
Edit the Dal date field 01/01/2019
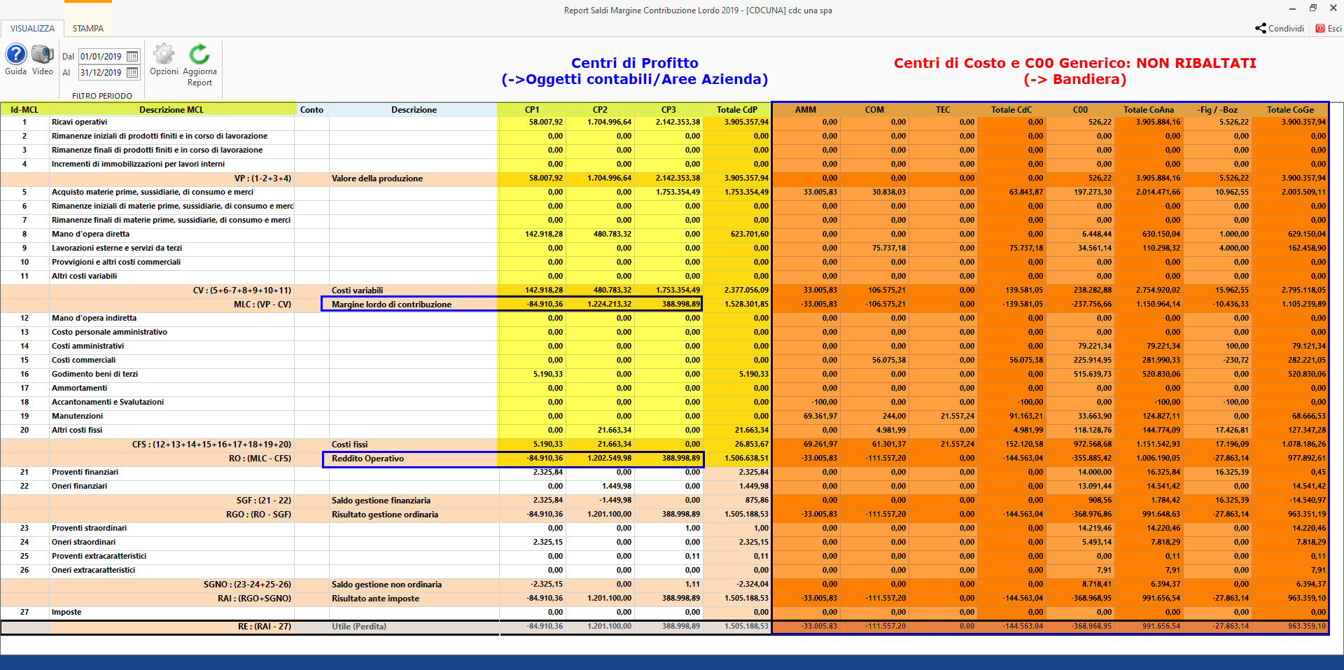tap(102, 57)
